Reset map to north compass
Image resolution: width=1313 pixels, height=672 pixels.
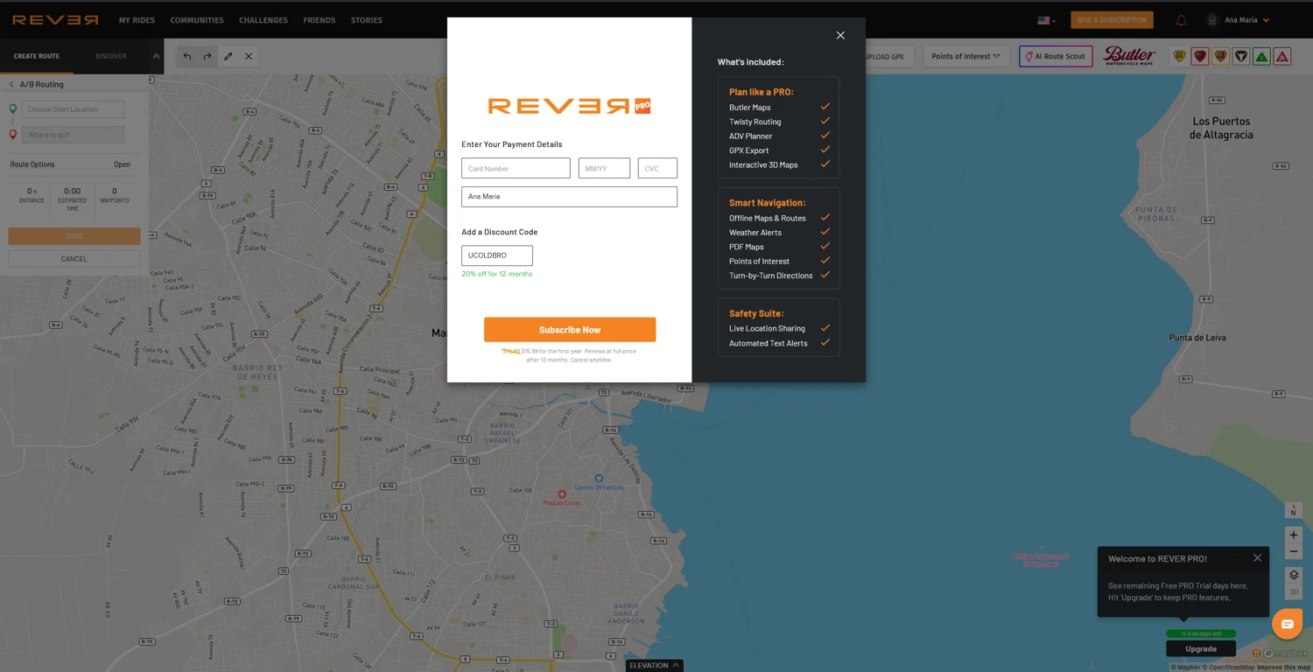1293,509
